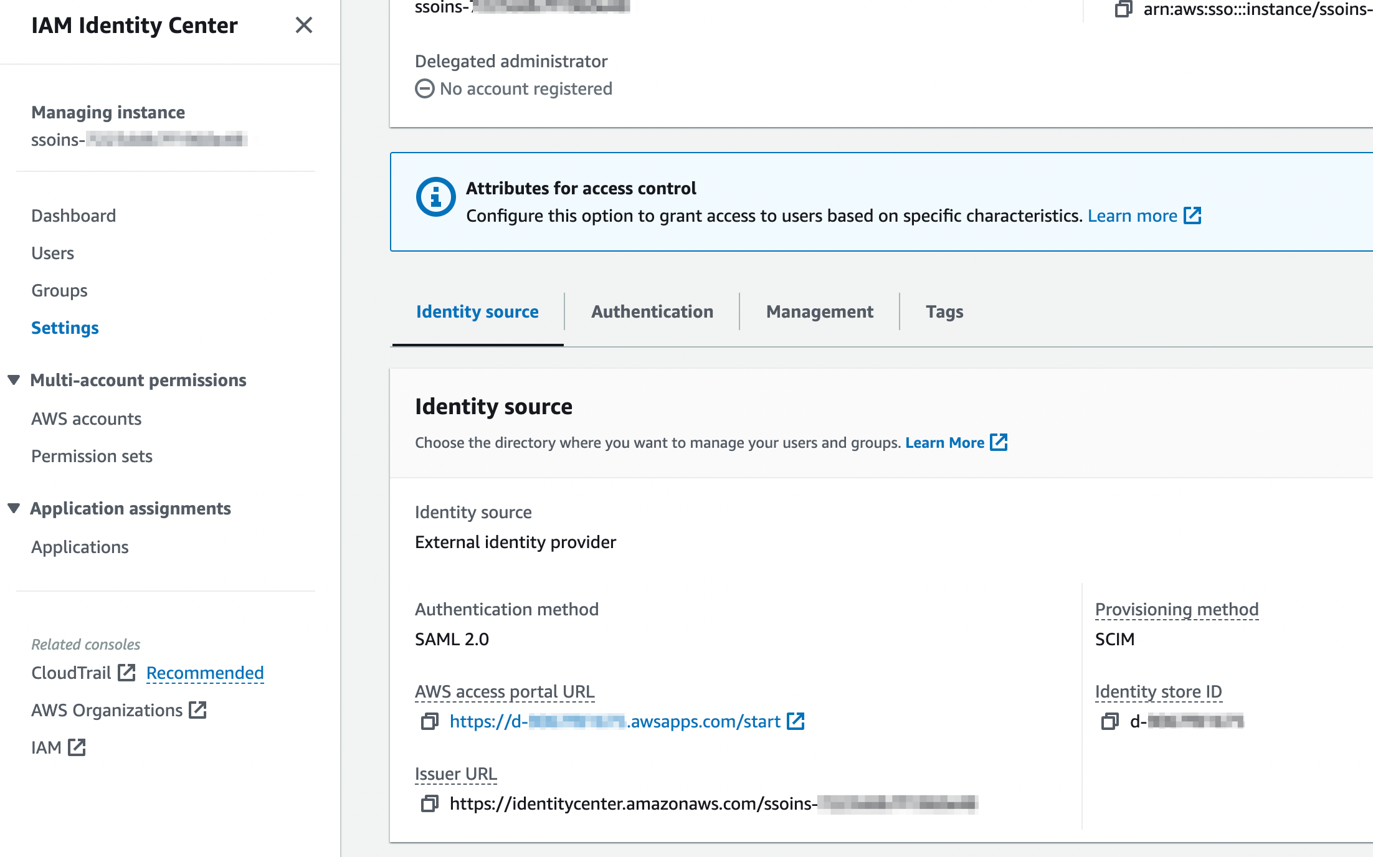The width and height of the screenshot is (1373, 857).
Task: Collapse the Multi-account permissions section
Action: [14, 380]
